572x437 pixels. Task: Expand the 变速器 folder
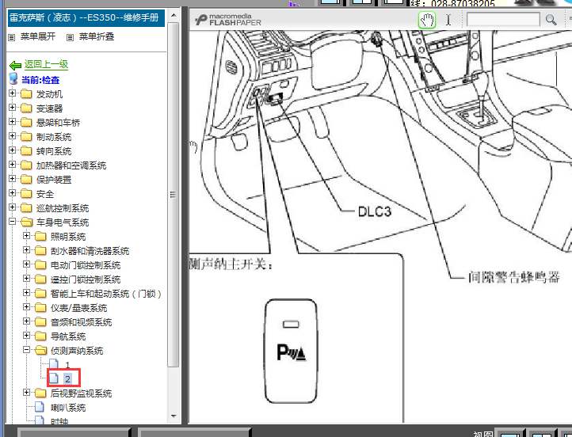(x=12, y=108)
